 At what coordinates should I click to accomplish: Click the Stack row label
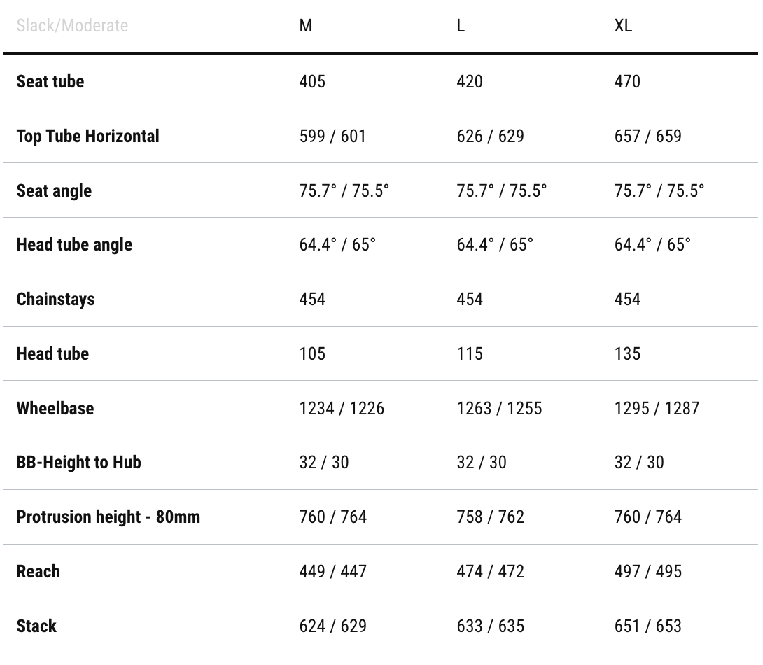tap(36, 626)
